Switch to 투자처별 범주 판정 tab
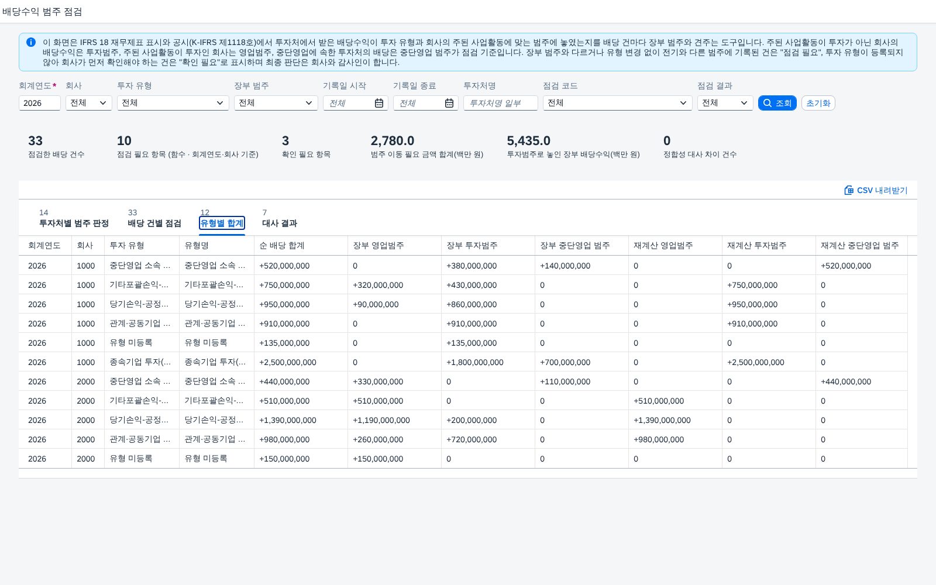The image size is (936, 585). [74, 223]
